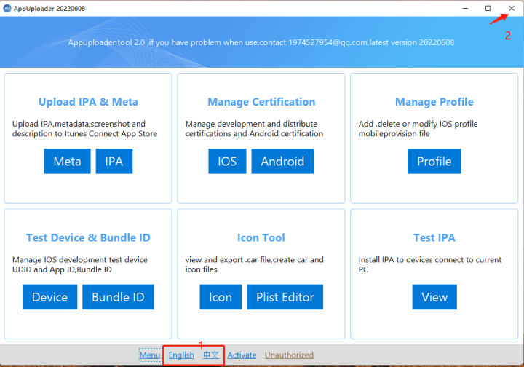This screenshot has width=524, height=367.
Task: Open the Meta upload tool
Action: pyautogui.click(x=67, y=161)
